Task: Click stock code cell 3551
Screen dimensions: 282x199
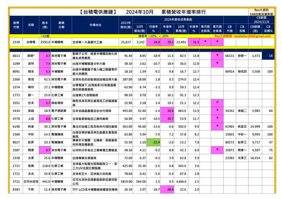Action: click(16, 103)
